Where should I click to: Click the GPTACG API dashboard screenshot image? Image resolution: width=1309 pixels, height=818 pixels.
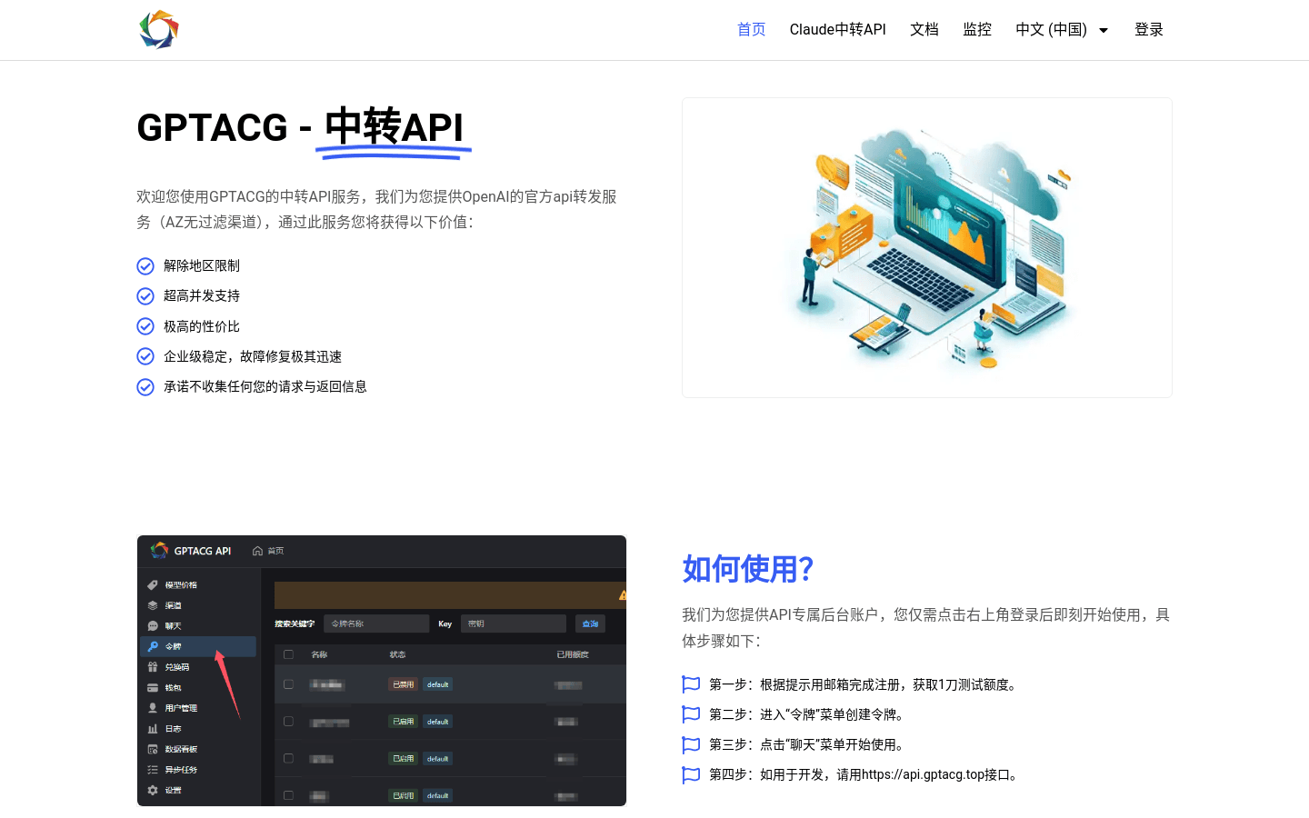tap(382, 671)
